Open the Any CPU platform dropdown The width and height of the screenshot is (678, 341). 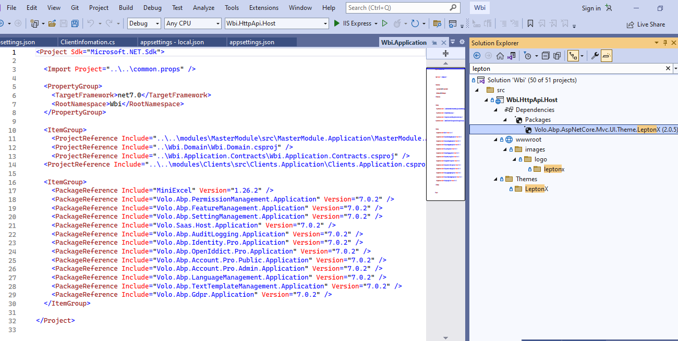[x=192, y=23]
